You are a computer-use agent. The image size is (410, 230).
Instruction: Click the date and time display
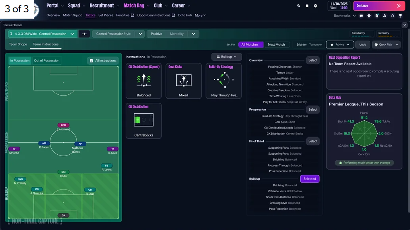pyautogui.click(x=338, y=6)
